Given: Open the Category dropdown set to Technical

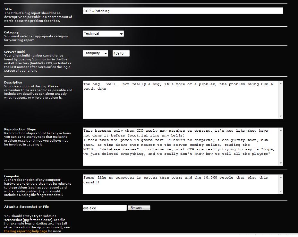Looking at the screenshot, I should pyautogui.click(x=103, y=34).
